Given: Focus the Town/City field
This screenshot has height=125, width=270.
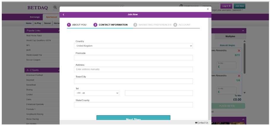Looking at the screenshot, I should [x=133, y=81].
